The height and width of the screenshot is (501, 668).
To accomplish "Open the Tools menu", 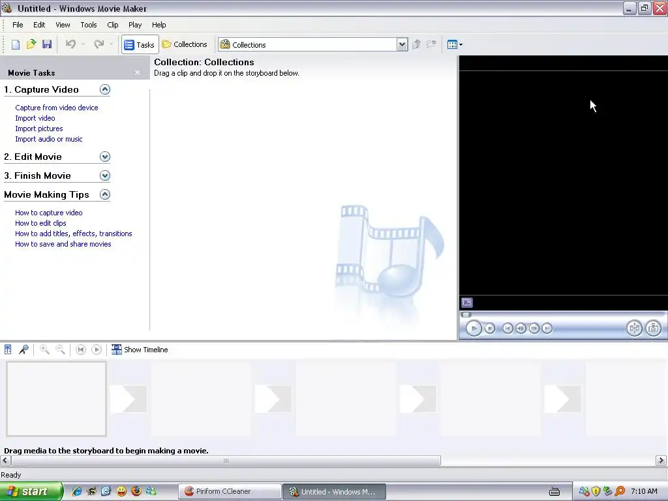I will click(x=89, y=25).
